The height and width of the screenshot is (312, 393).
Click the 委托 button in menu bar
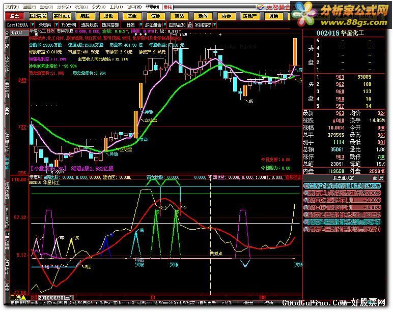tap(167, 7)
